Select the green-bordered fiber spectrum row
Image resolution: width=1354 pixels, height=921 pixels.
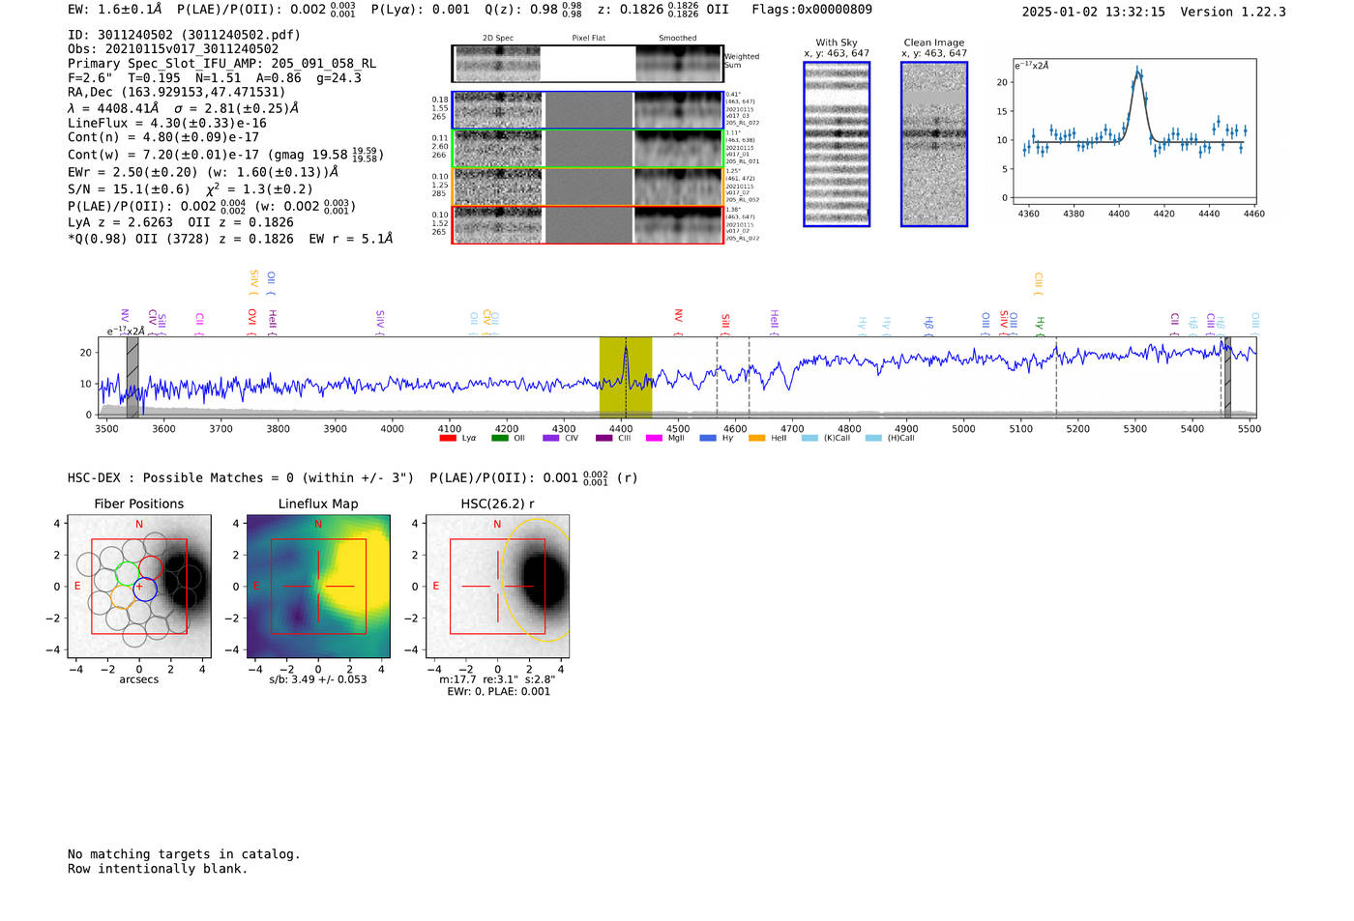[588, 149]
